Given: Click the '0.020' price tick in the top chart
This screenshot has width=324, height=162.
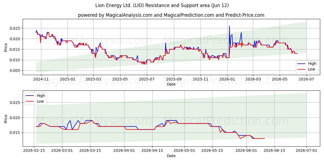Looking at the screenshot, I should (x=15, y=39).
